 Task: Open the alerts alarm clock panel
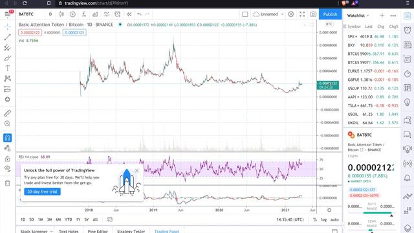pos(408,30)
